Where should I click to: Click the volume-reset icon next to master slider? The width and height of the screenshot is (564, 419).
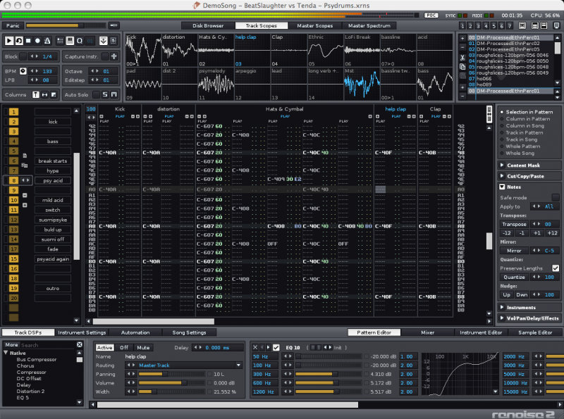[x=114, y=25]
